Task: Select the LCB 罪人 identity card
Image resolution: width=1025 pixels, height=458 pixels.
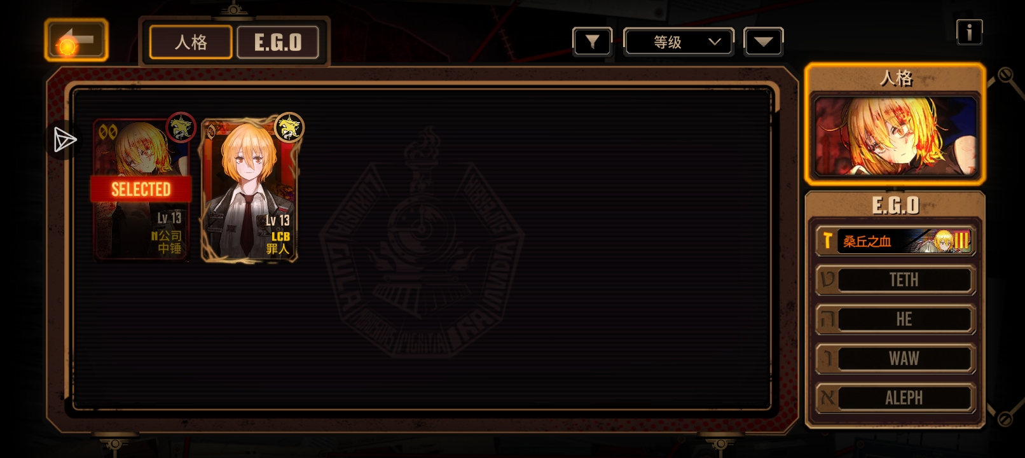Action: 250,190
